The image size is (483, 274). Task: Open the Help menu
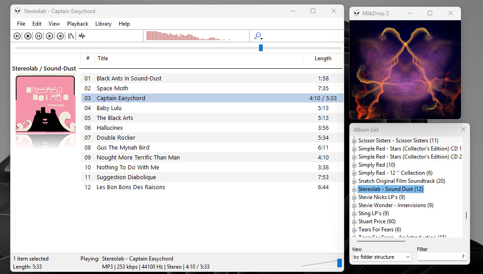(124, 24)
